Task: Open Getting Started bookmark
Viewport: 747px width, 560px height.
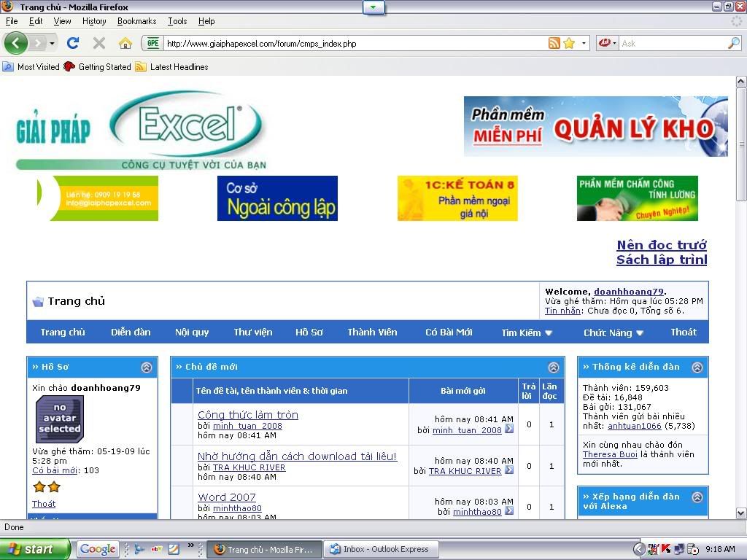Action: pyautogui.click(x=98, y=66)
